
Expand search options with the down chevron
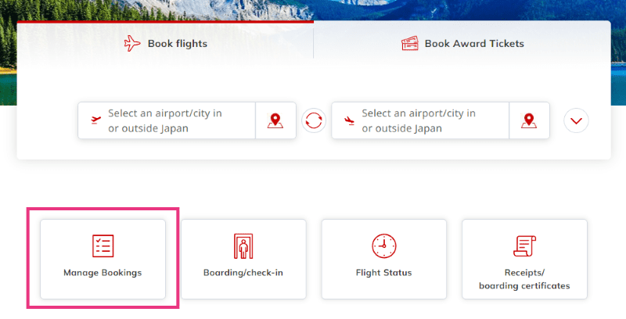(576, 120)
